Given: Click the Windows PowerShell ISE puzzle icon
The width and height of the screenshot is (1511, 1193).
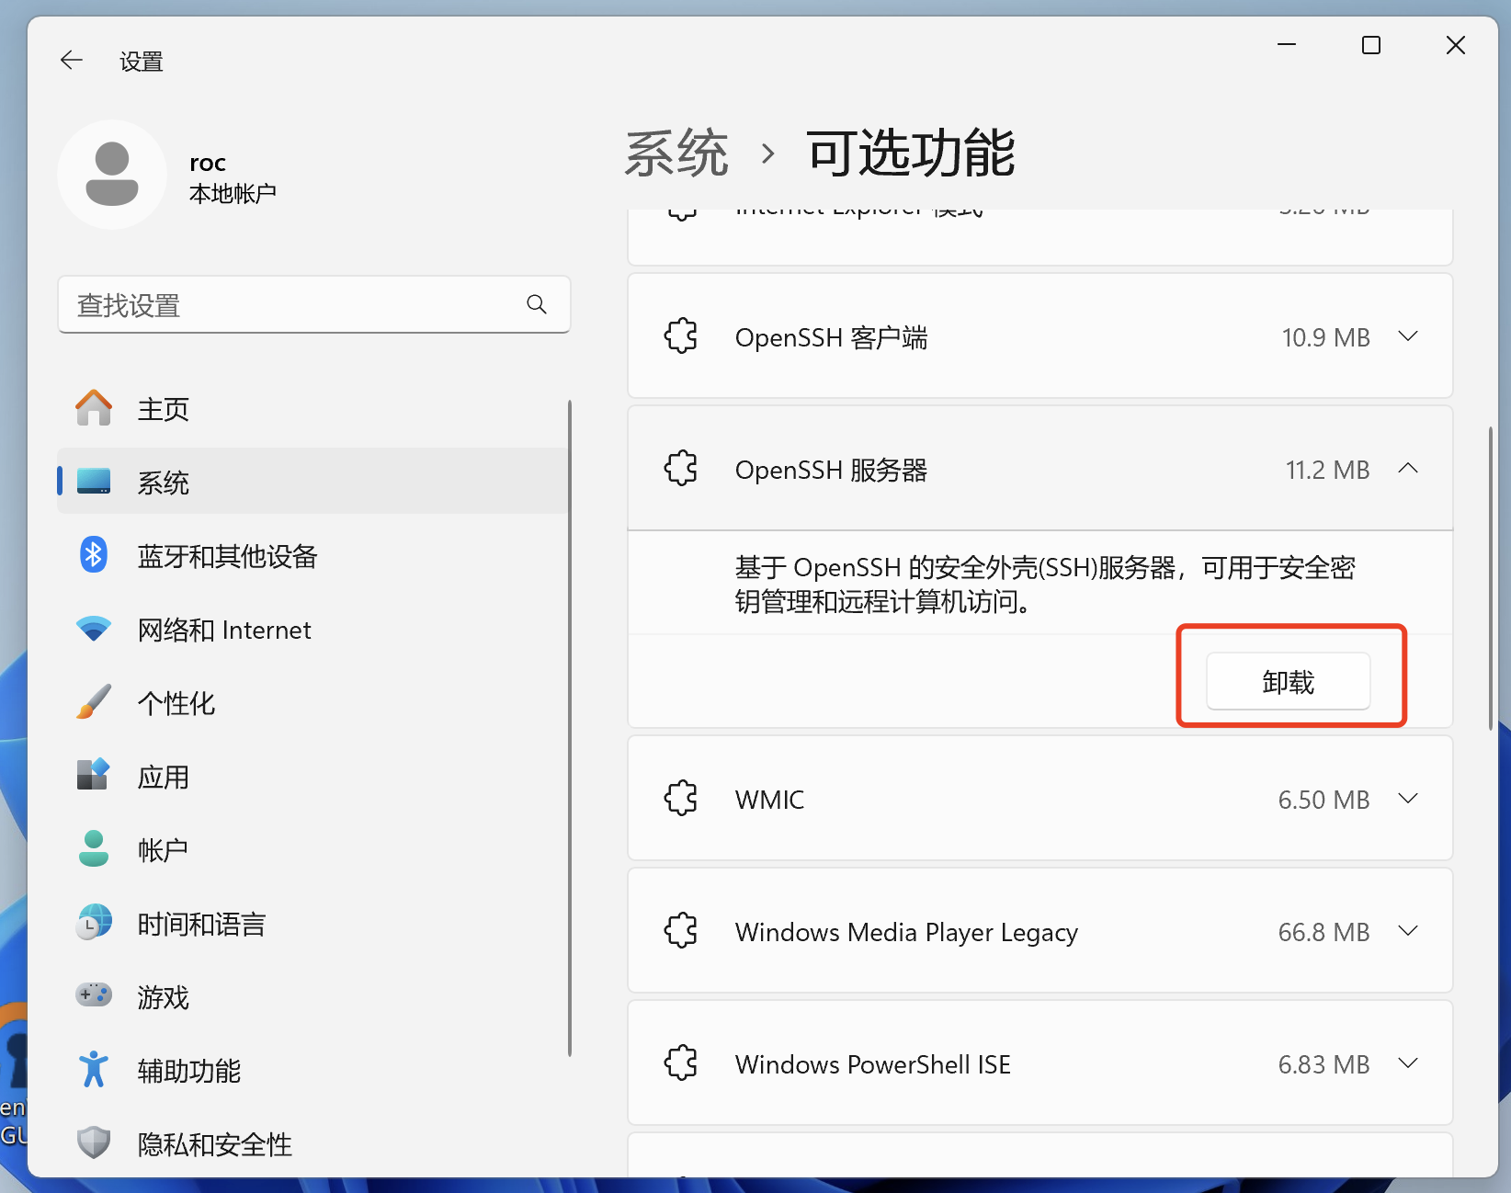Looking at the screenshot, I should 681,1063.
